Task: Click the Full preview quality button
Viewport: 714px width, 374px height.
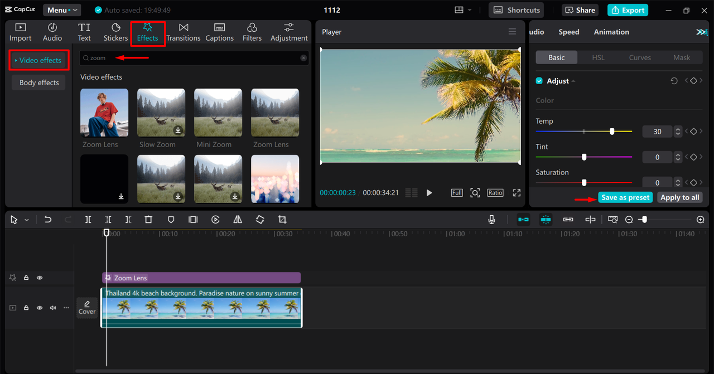Action: coord(457,193)
